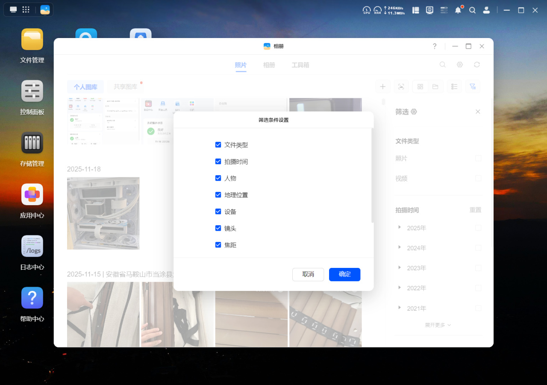Switch to the 照片 tab
The image size is (547, 385).
241,65
